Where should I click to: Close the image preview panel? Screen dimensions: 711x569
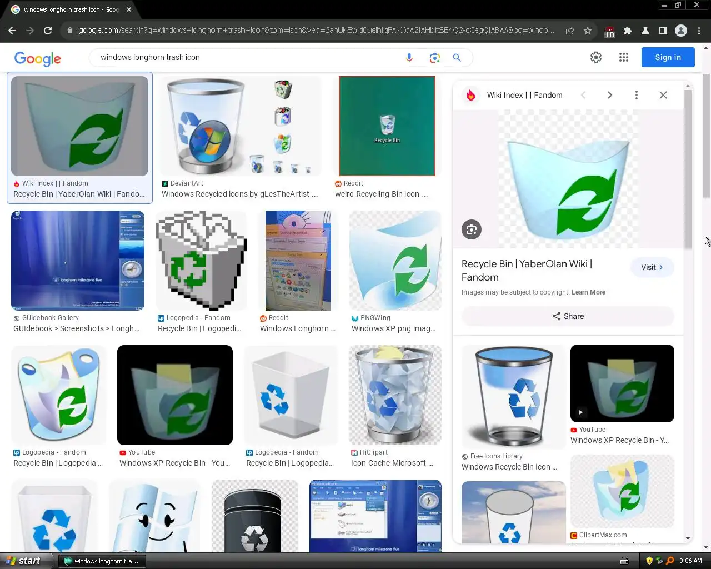point(663,95)
